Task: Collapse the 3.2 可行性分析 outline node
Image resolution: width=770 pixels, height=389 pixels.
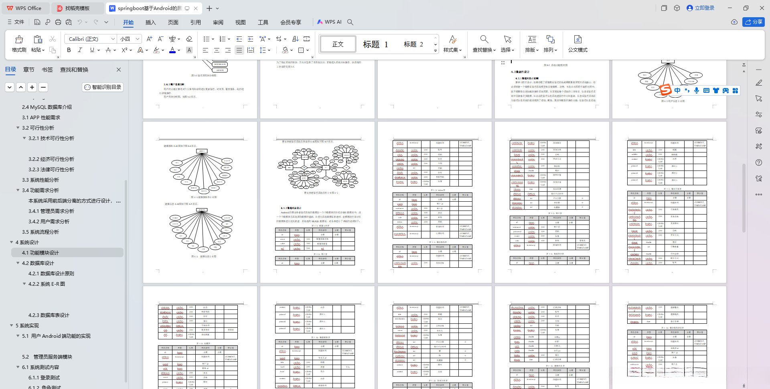Action: pos(18,128)
